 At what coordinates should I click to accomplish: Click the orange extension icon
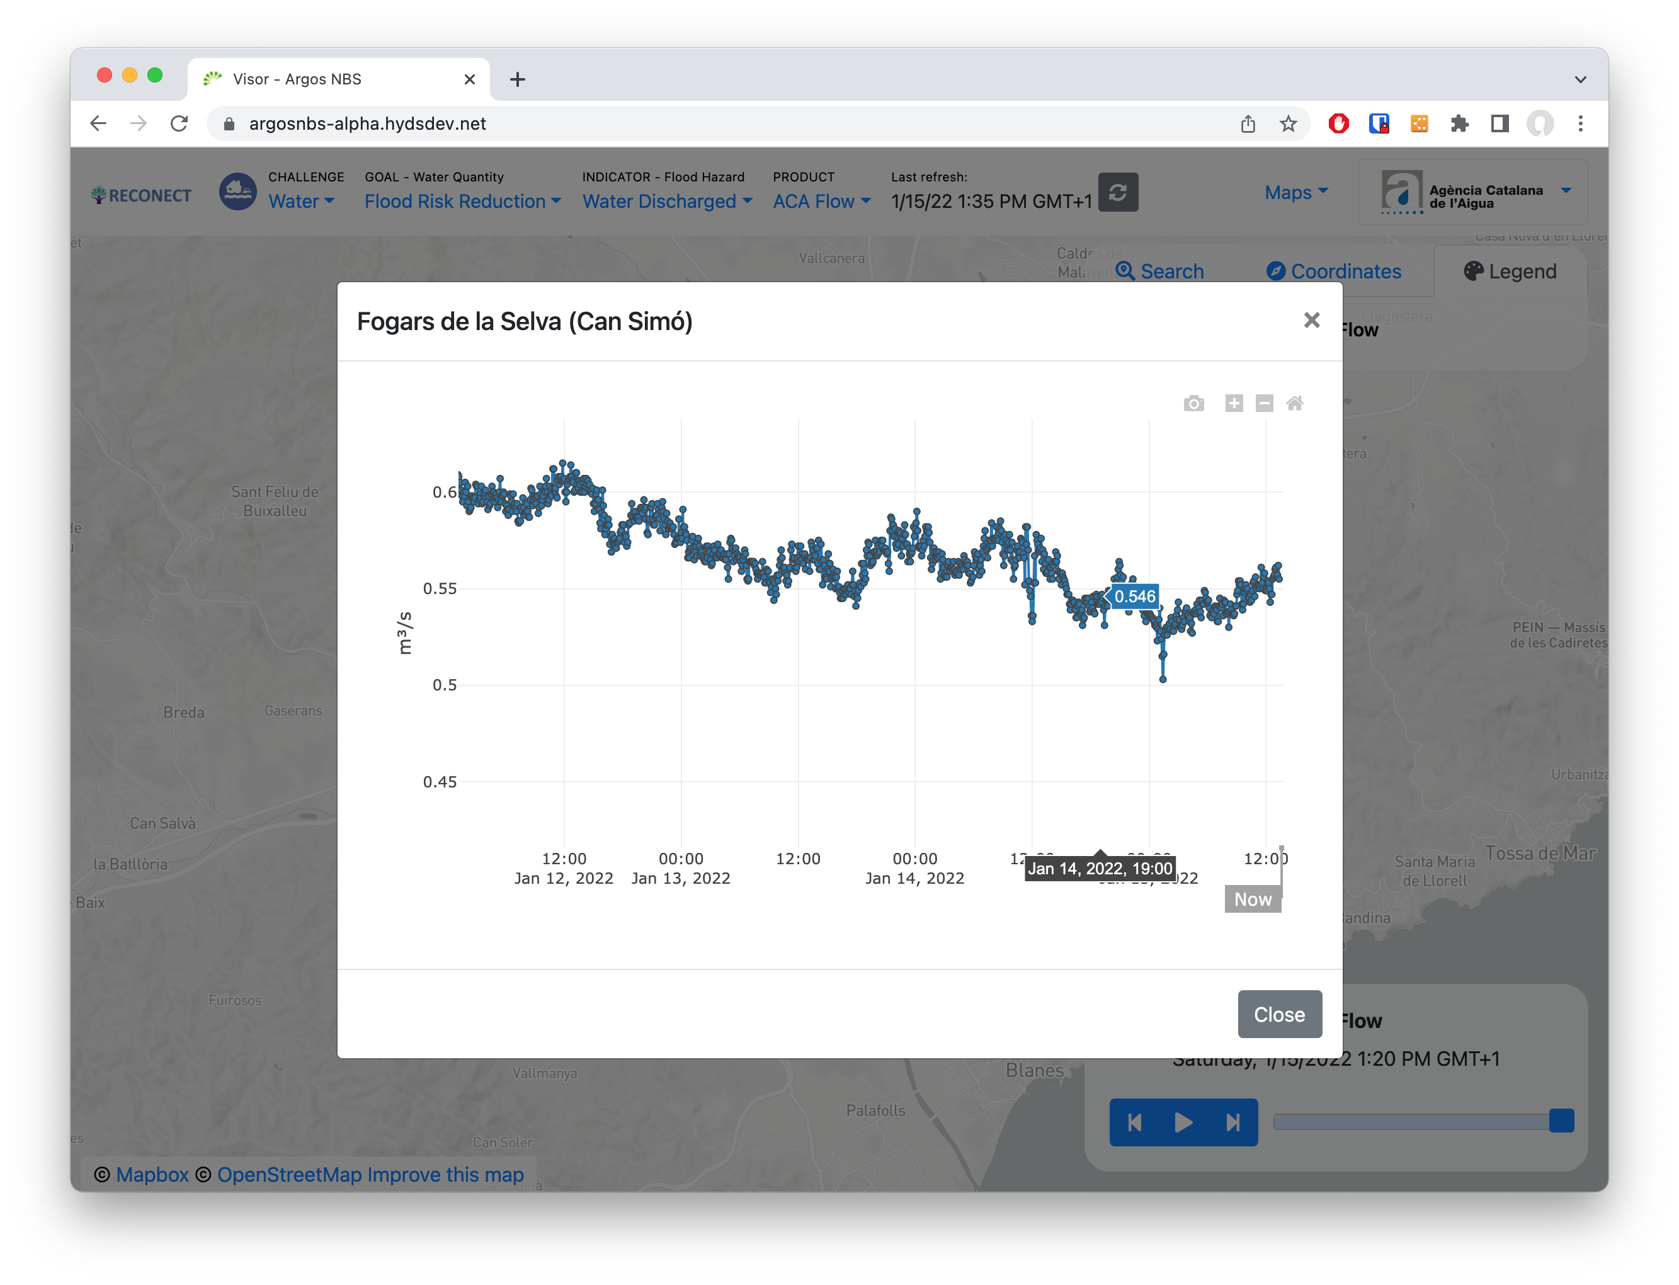click(1419, 123)
